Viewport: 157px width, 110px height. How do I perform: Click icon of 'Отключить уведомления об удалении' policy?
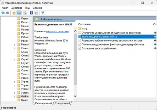point(79,33)
